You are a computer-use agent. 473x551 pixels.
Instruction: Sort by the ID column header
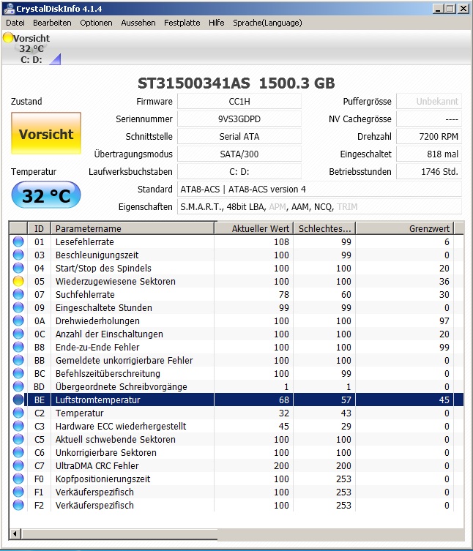point(39,228)
